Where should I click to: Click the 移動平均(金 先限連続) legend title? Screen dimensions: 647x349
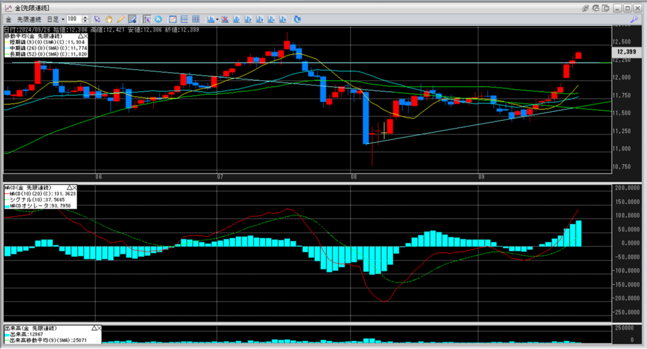(33, 36)
